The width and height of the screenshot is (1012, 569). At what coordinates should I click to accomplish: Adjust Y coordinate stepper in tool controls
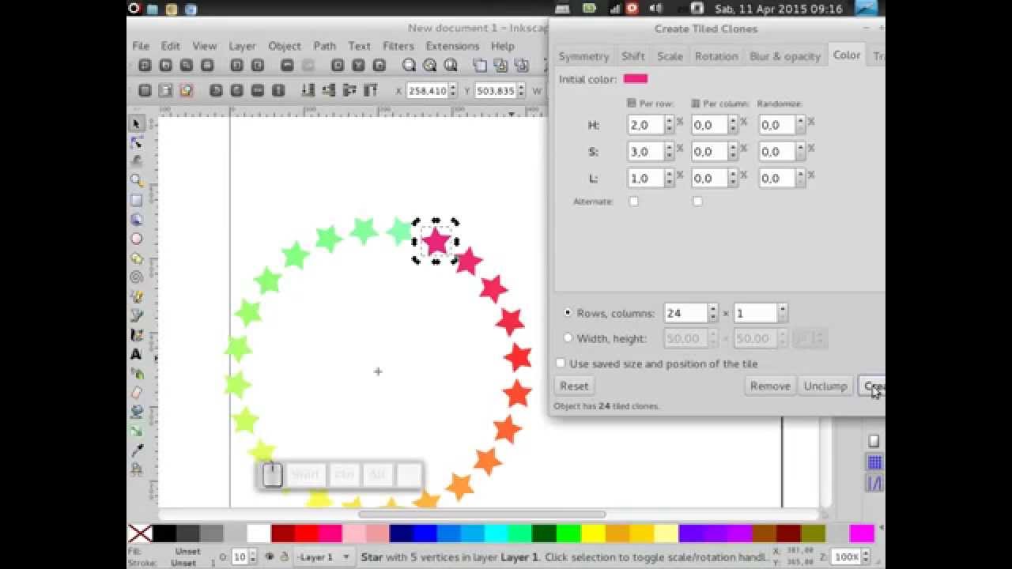pos(521,91)
